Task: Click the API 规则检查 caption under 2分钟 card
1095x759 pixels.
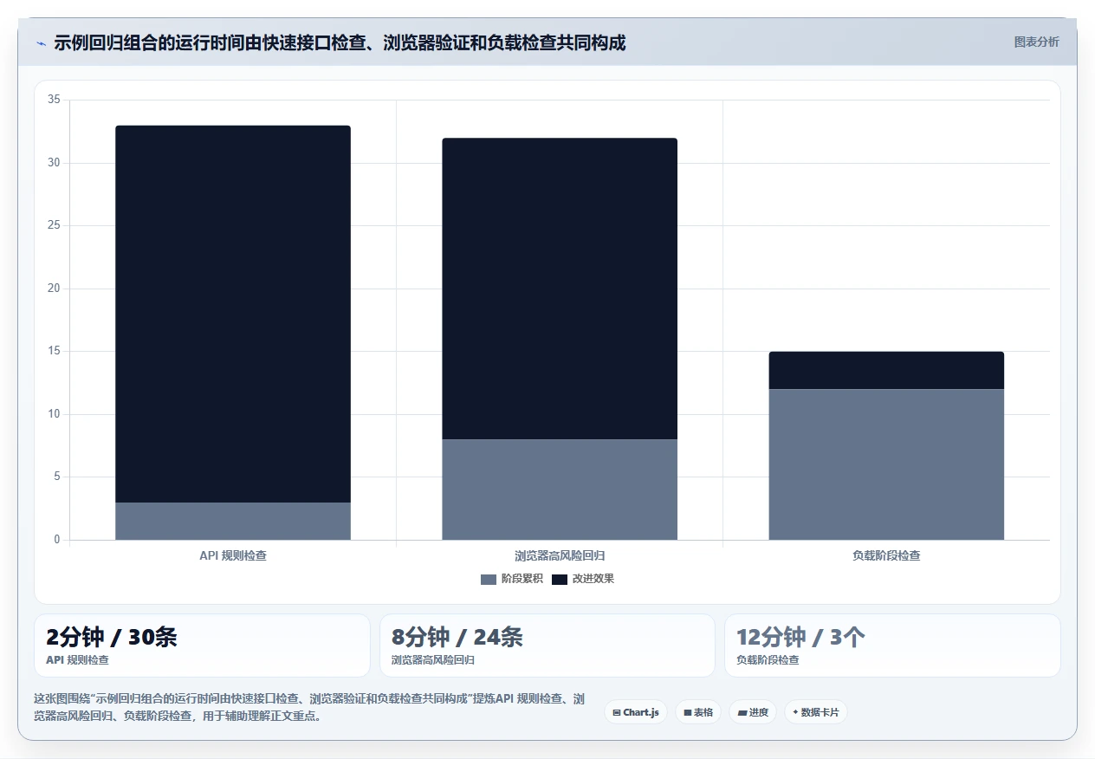Action: (x=78, y=660)
